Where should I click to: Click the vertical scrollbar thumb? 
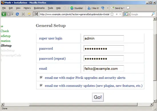point(155,57)
